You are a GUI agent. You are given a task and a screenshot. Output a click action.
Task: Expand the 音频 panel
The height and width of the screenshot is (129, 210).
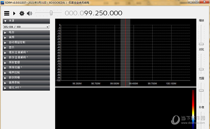[26, 38]
